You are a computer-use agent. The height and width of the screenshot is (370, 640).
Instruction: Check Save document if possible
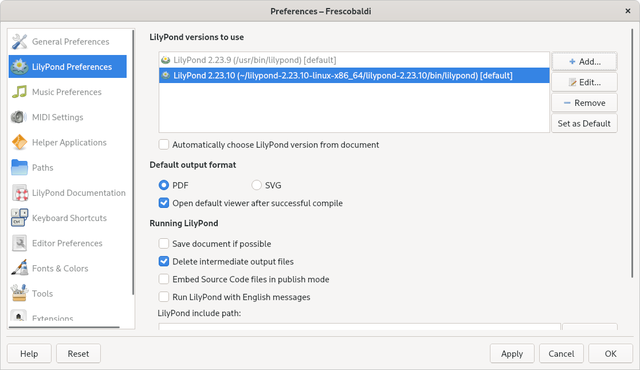(164, 243)
